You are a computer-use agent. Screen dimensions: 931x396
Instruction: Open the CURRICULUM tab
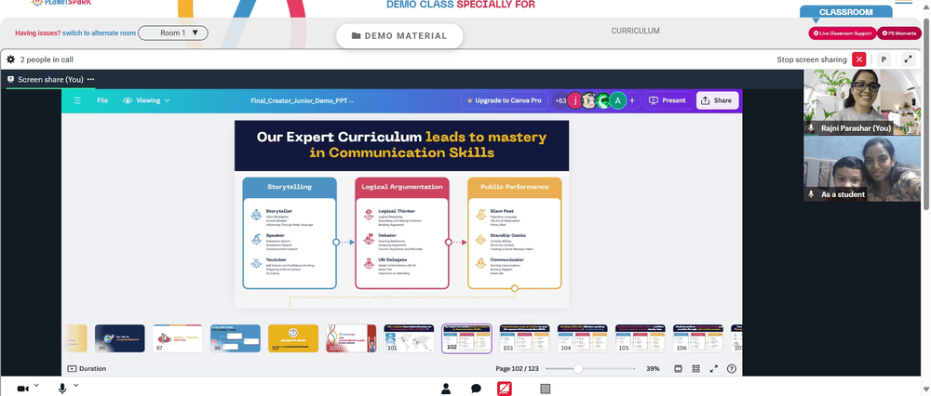point(635,31)
